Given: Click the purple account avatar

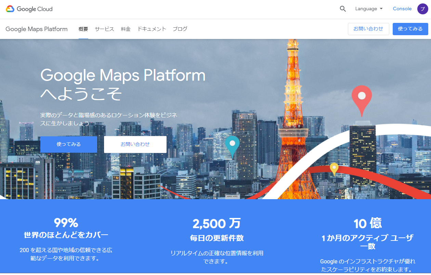Looking at the screenshot, I should (x=422, y=9).
